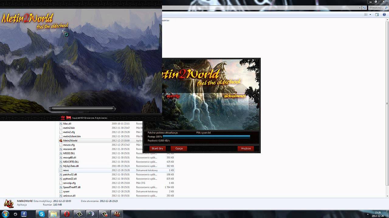This screenshot has width=389, height=218.
Task: Toggle the Explorer preview pane
Action: pos(377,15)
